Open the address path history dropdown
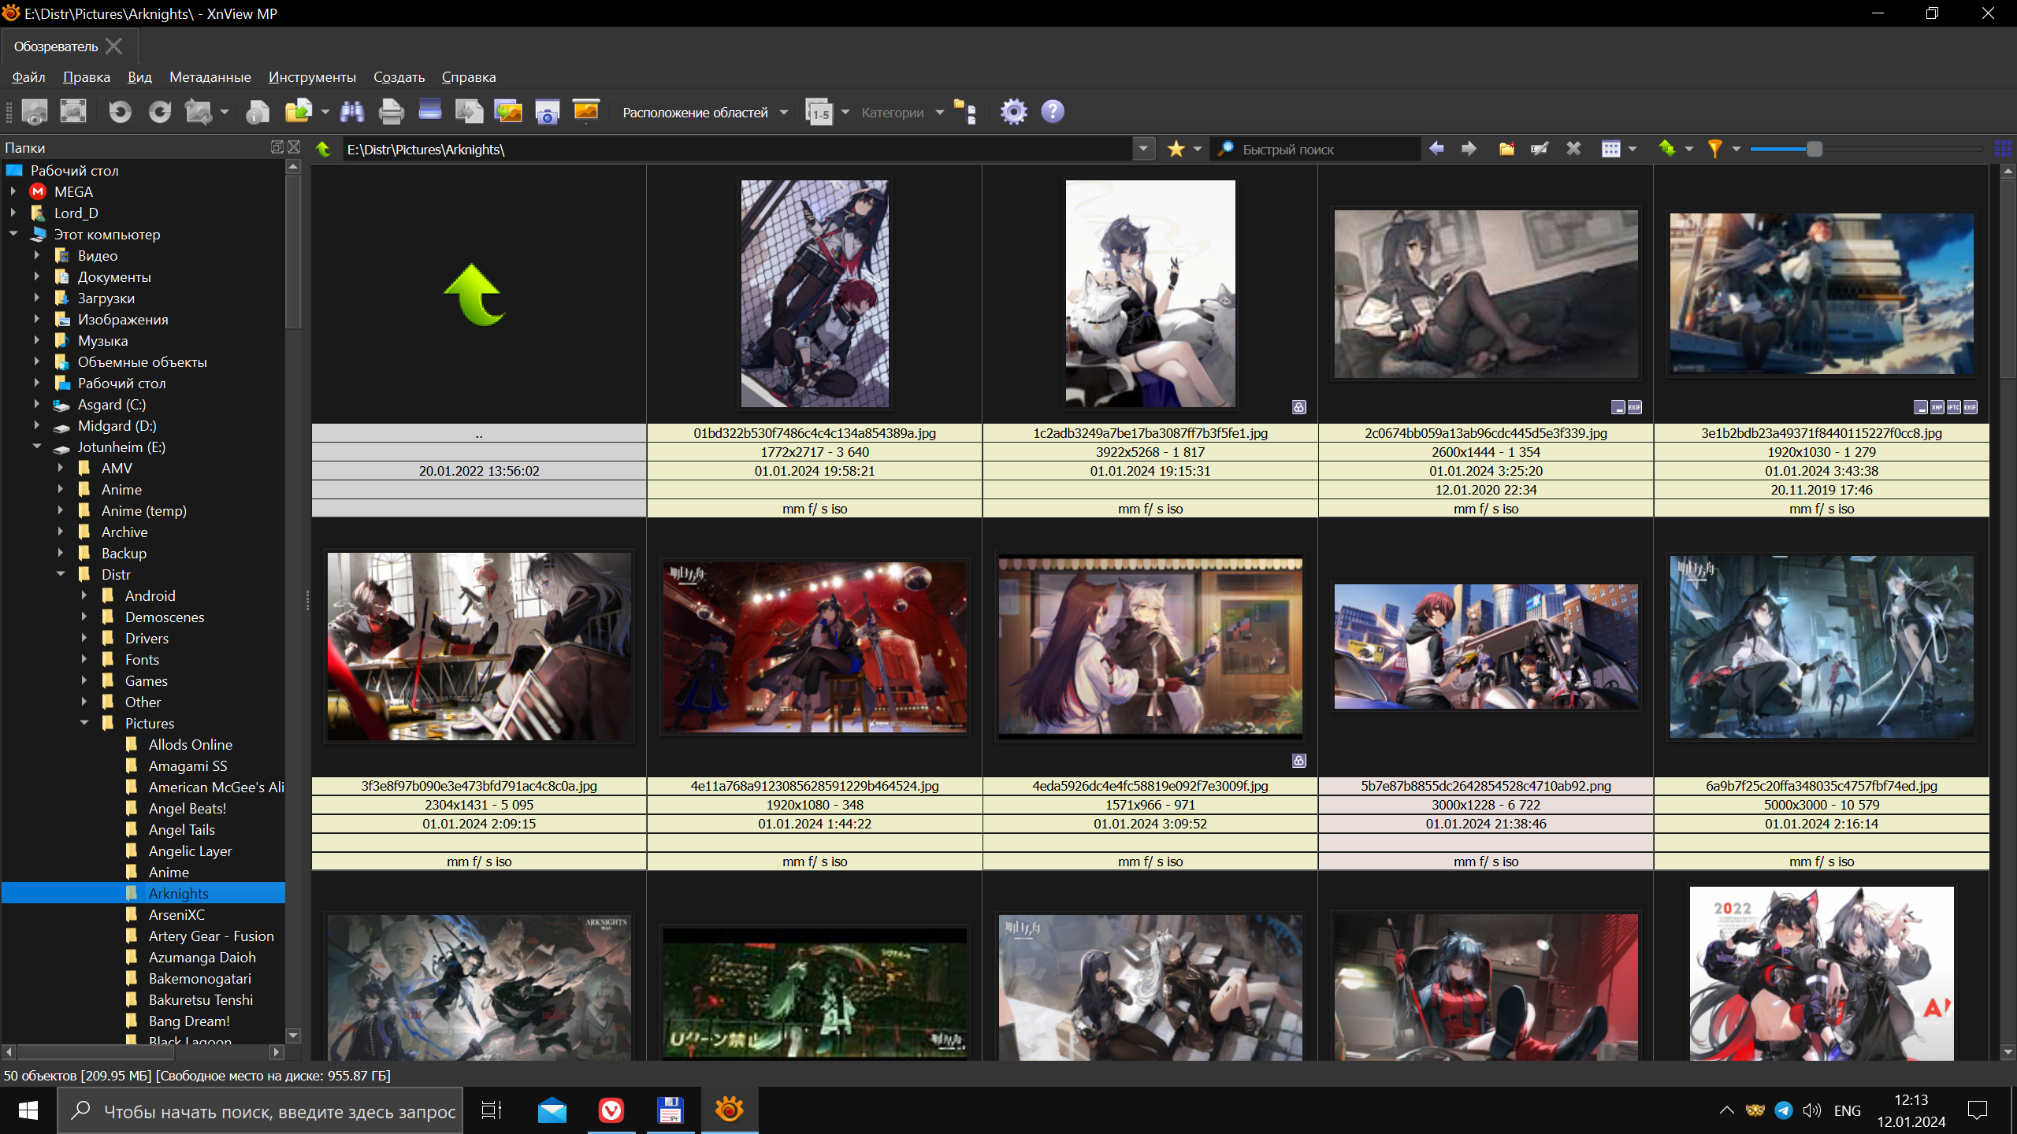This screenshot has height=1134, width=2017. point(1143,149)
